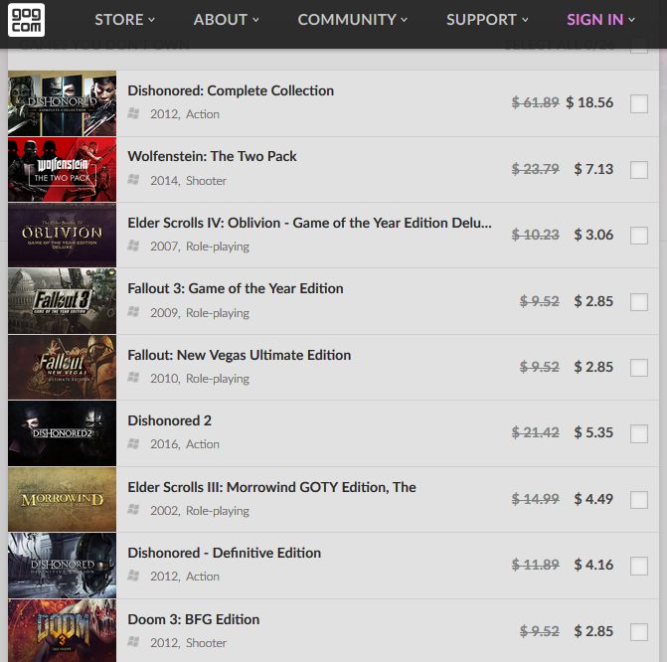Expand the Store dropdown chevron
This screenshot has width=667, height=662.
(151, 20)
